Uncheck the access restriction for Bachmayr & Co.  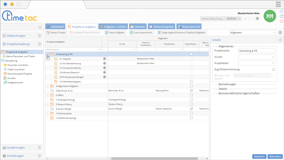191,91
